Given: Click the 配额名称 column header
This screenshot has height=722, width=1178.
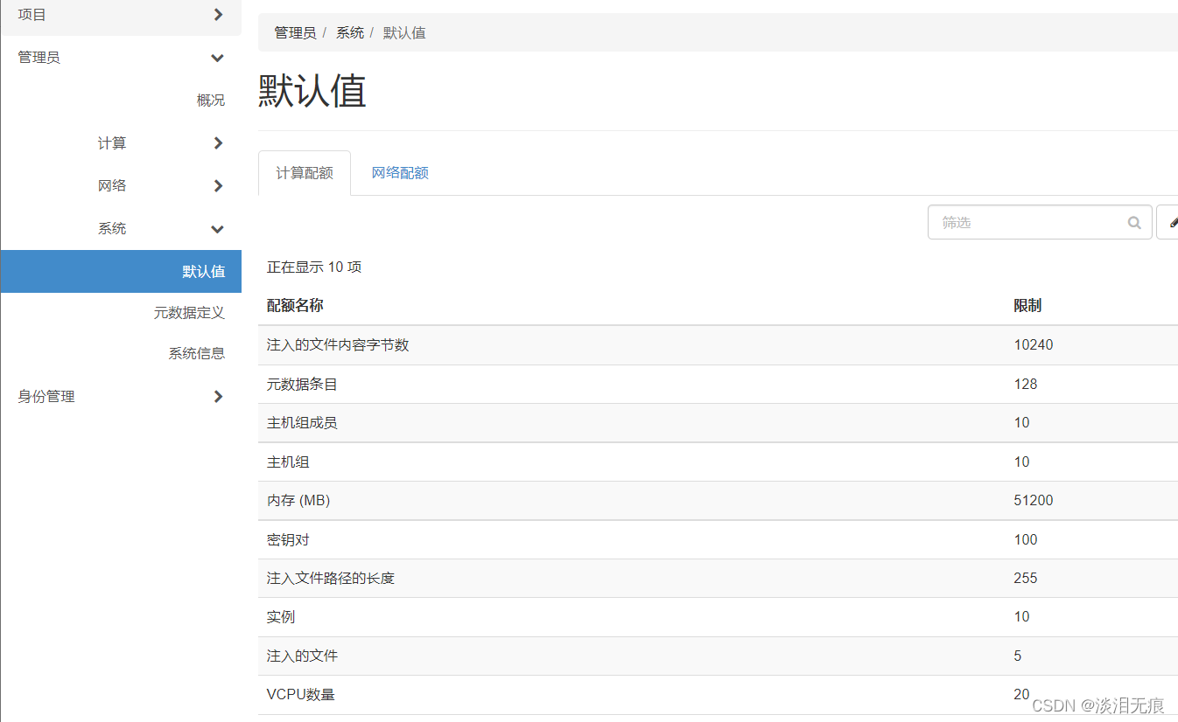Looking at the screenshot, I should click(295, 305).
